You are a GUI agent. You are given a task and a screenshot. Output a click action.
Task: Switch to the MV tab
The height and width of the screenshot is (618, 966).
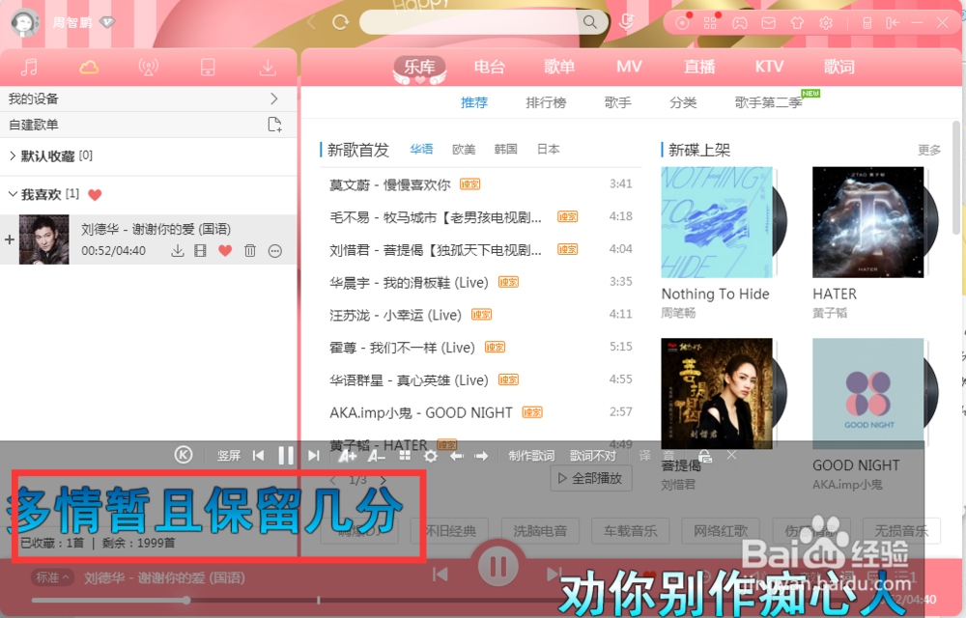click(x=629, y=67)
